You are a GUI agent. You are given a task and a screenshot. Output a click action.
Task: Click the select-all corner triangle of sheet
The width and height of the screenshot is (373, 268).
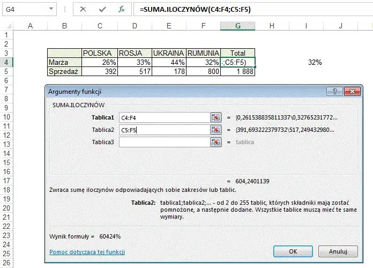9,26
